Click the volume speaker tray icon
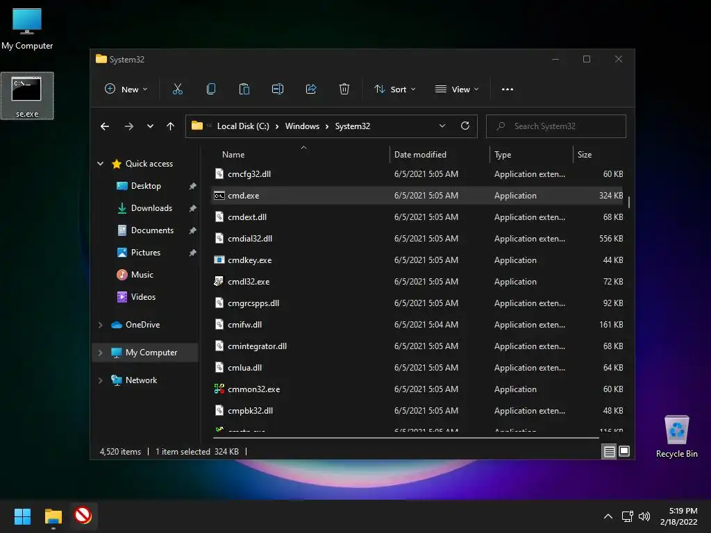This screenshot has width=711, height=533. coord(644,516)
